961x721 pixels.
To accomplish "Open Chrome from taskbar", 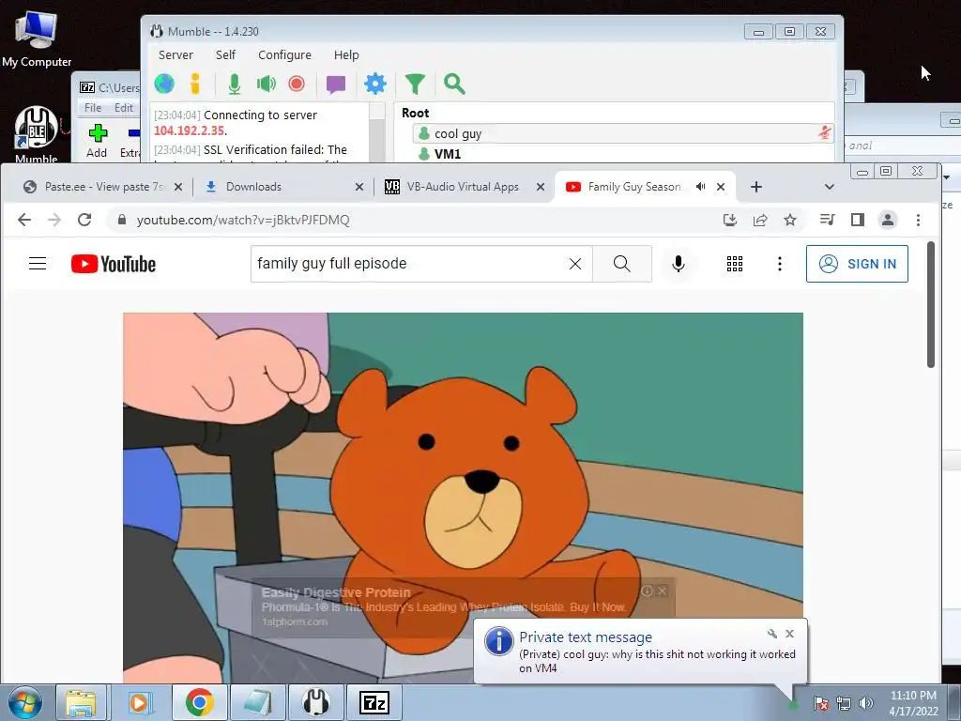I will tap(199, 702).
